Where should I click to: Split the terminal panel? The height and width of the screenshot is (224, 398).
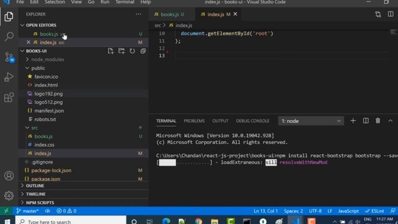pyautogui.click(x=366, y=121)
